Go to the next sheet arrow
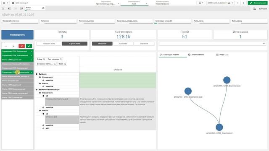 (x=243, y=3)
